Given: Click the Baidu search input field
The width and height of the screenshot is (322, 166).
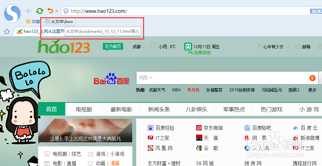Looking at the screenshot, I should coord(227,78).
